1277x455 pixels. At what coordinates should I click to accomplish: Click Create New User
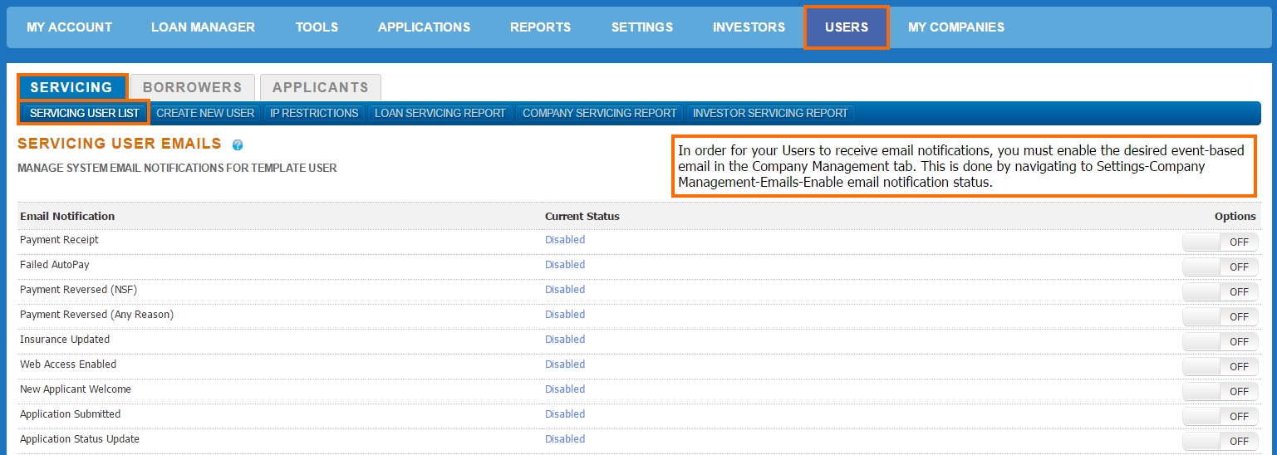[x=205, y=113]
